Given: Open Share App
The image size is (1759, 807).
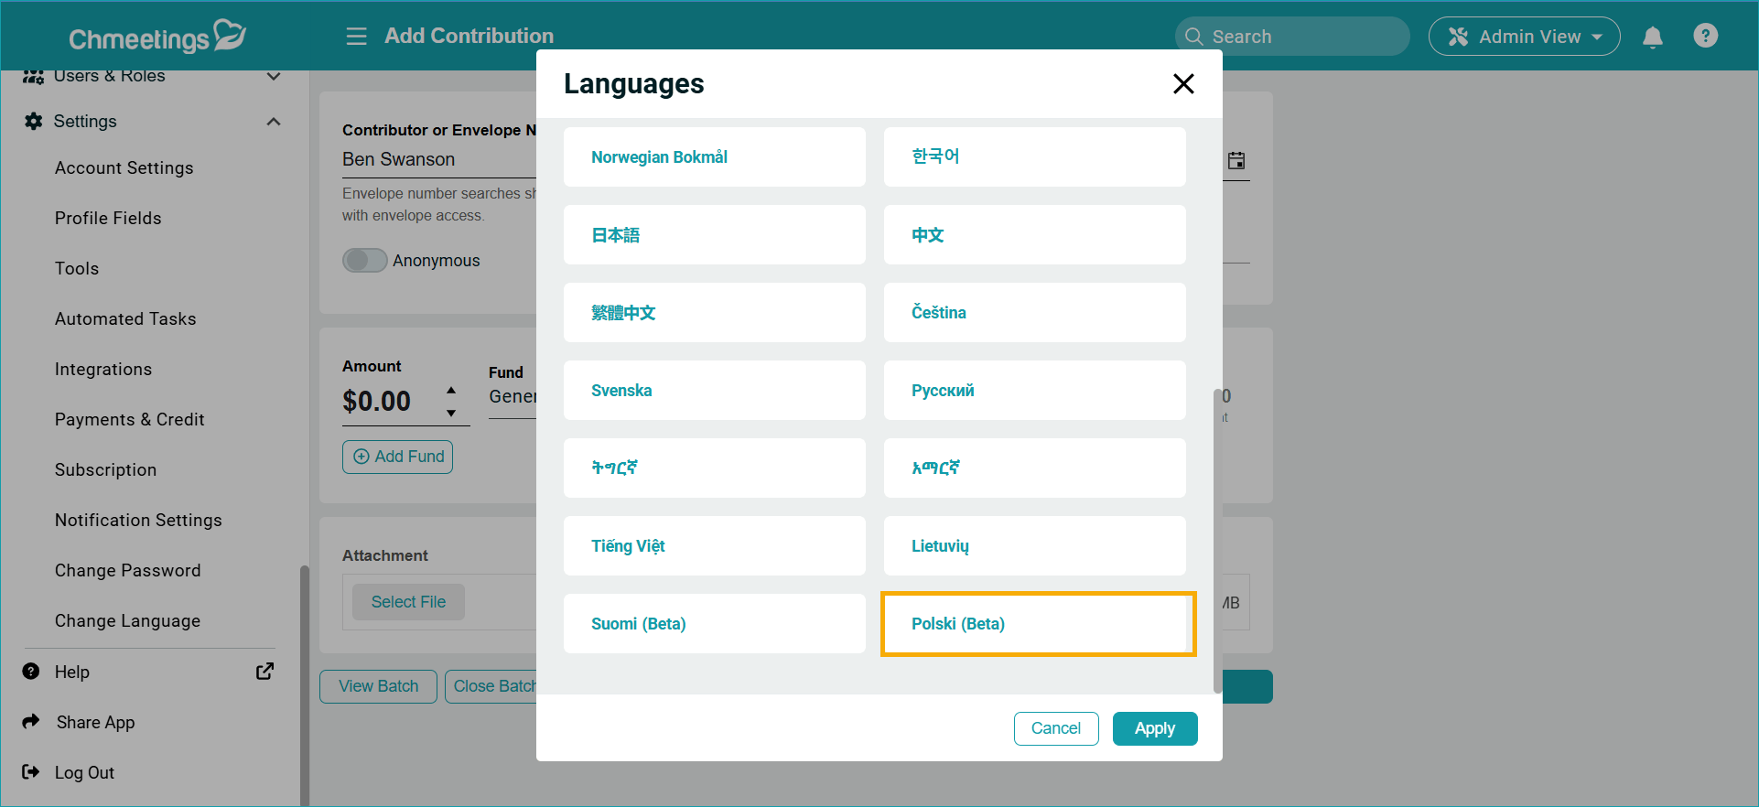Looking at the screenshot, I should point(96,723).
